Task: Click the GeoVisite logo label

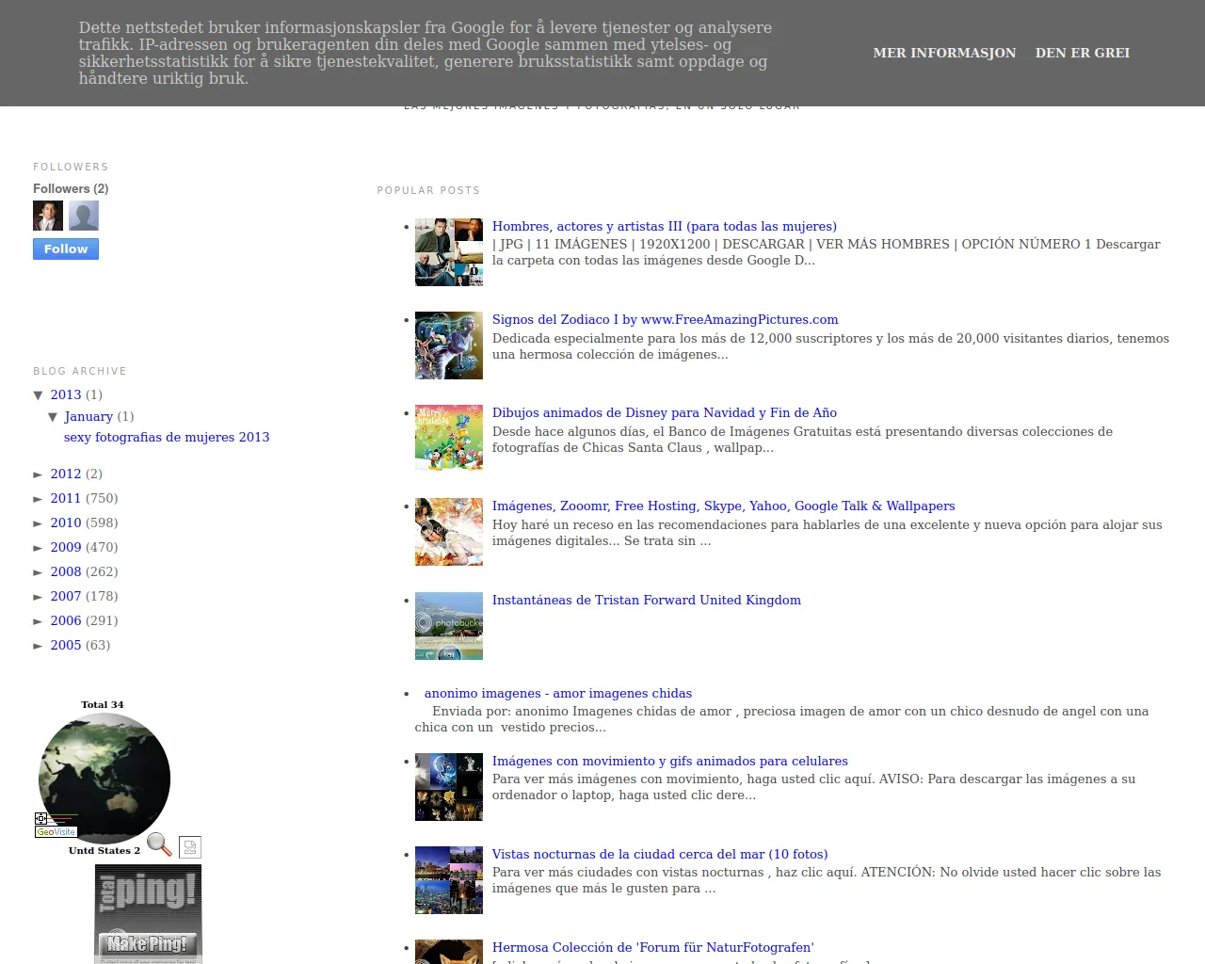Action: pos(56,832)
